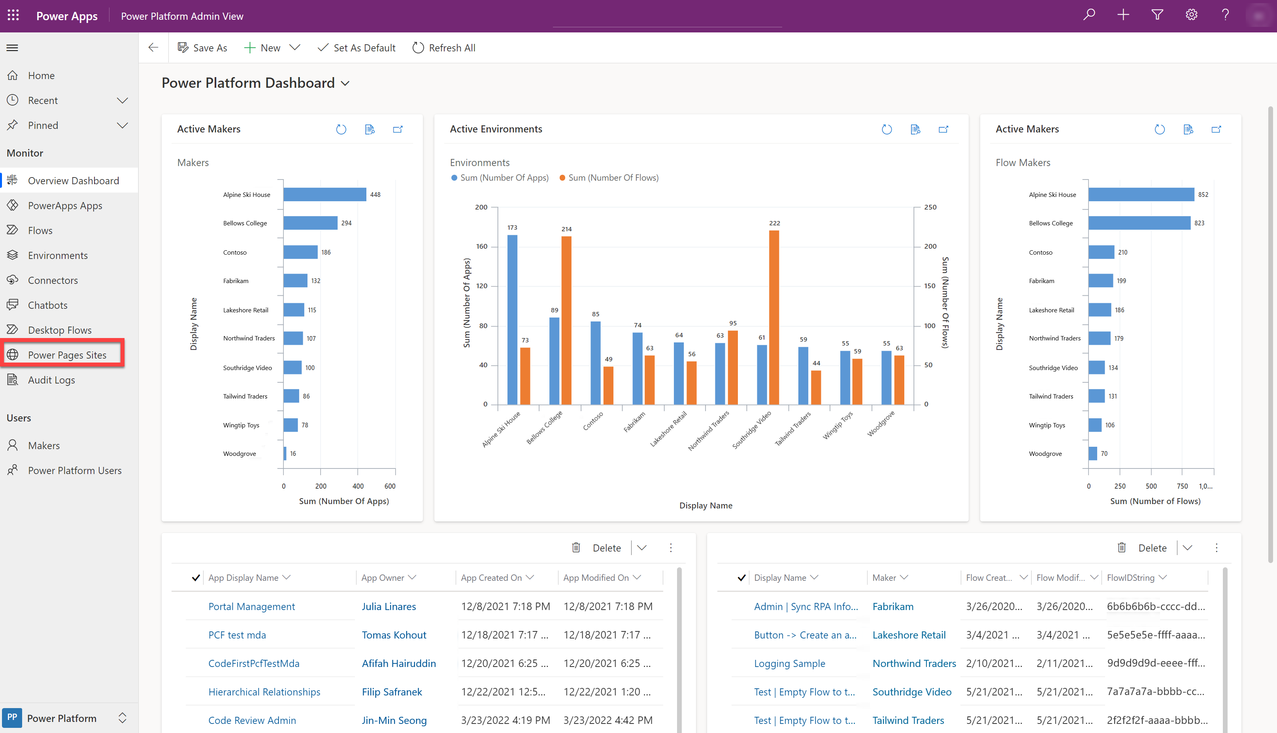
Task: Open the Chatbots section
Action: tap(47, 304)
